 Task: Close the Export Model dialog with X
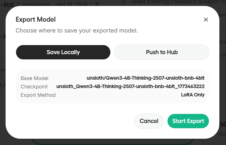click(x=206, y=20)
